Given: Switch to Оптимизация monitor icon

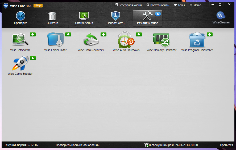Looking at the screenshot, I should (x=84, y=16).
